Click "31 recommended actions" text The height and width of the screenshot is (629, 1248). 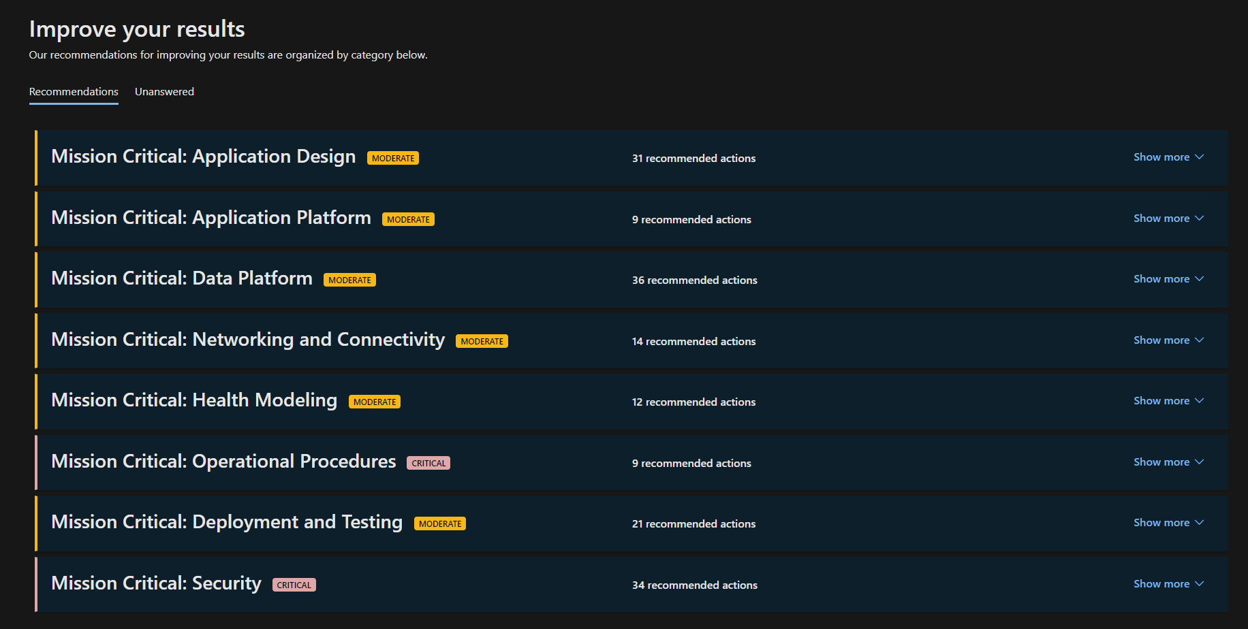pos(693,158)
